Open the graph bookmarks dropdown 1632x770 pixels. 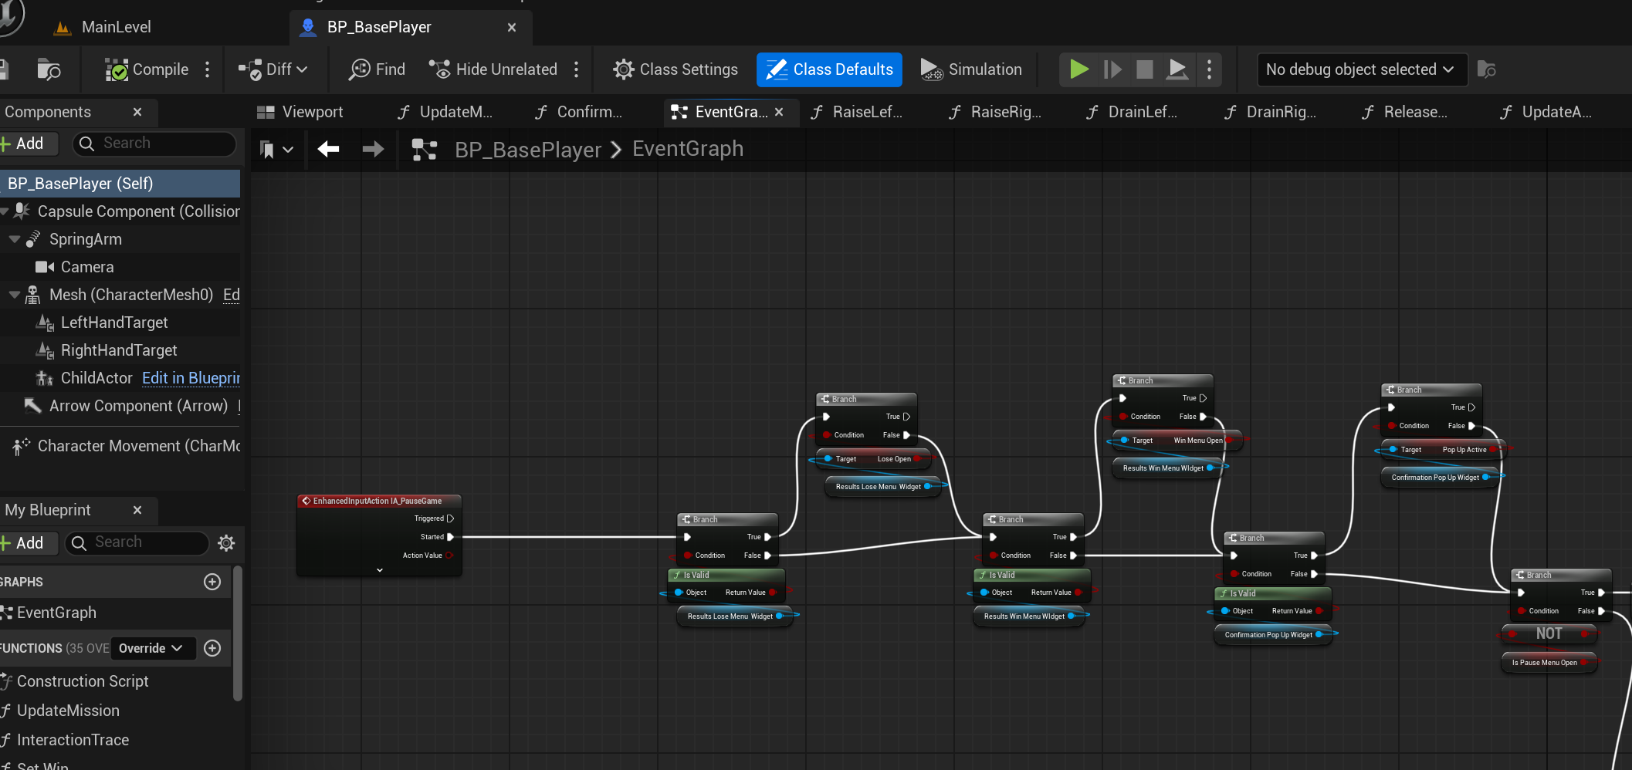click(276, 149)
